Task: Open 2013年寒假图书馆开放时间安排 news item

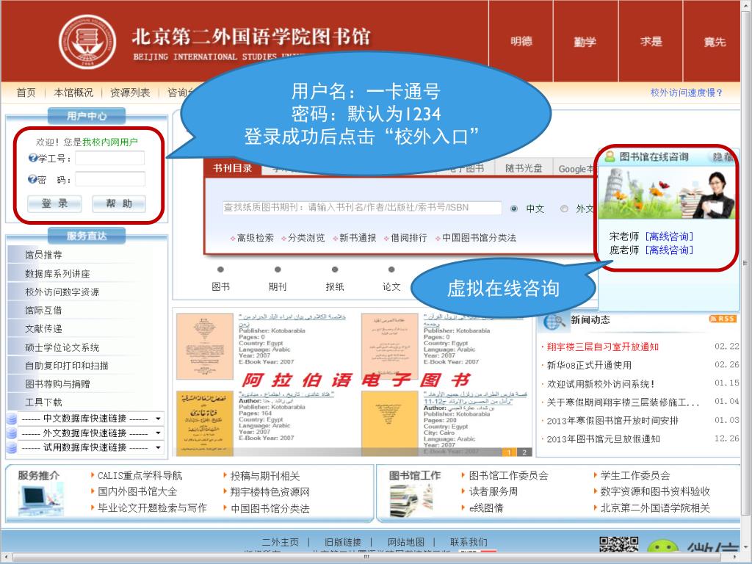Action: click(612, 421)
